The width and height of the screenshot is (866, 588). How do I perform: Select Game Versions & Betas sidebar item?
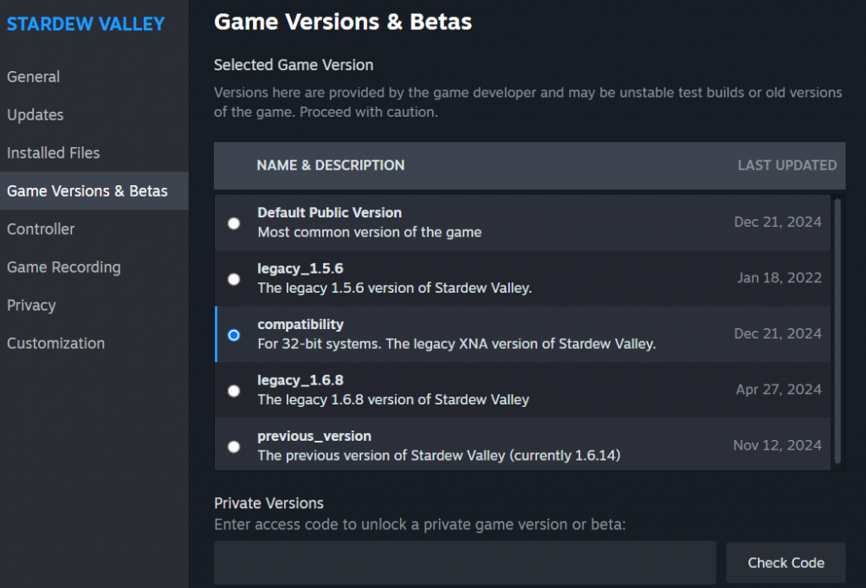tap(87, 191)
